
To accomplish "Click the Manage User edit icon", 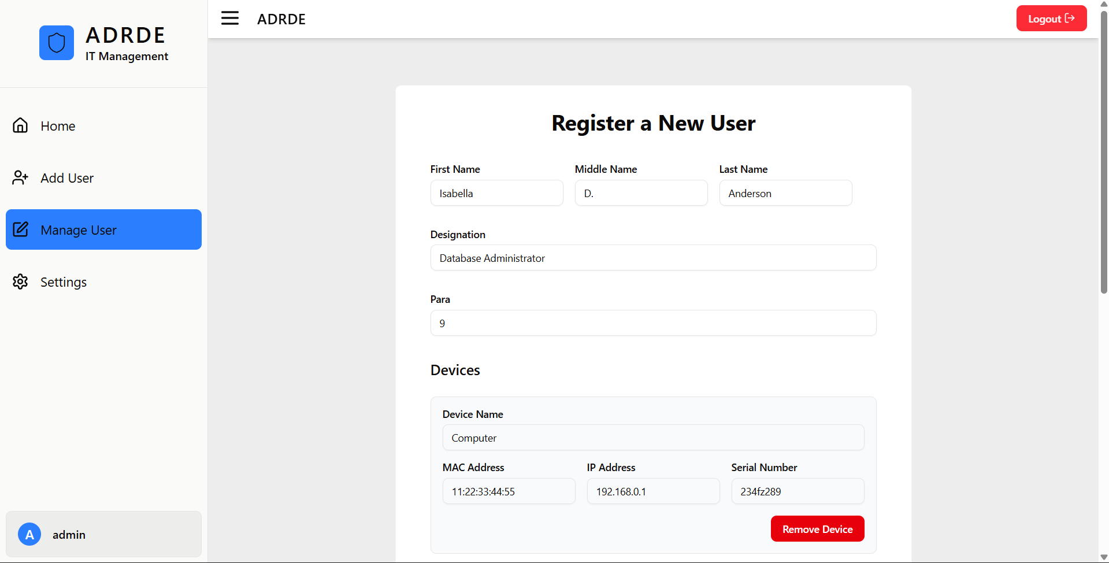I will 20,229.
